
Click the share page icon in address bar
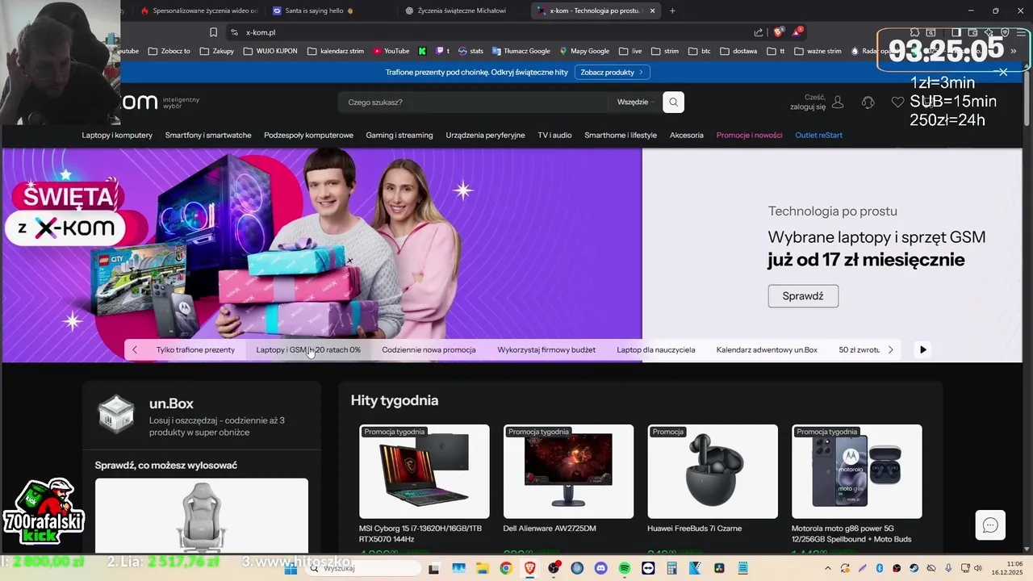point(759,32)
